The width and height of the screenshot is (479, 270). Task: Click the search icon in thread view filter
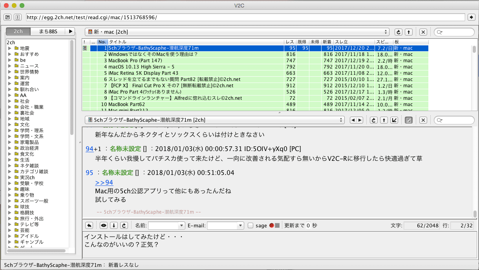tap(440, 120)
